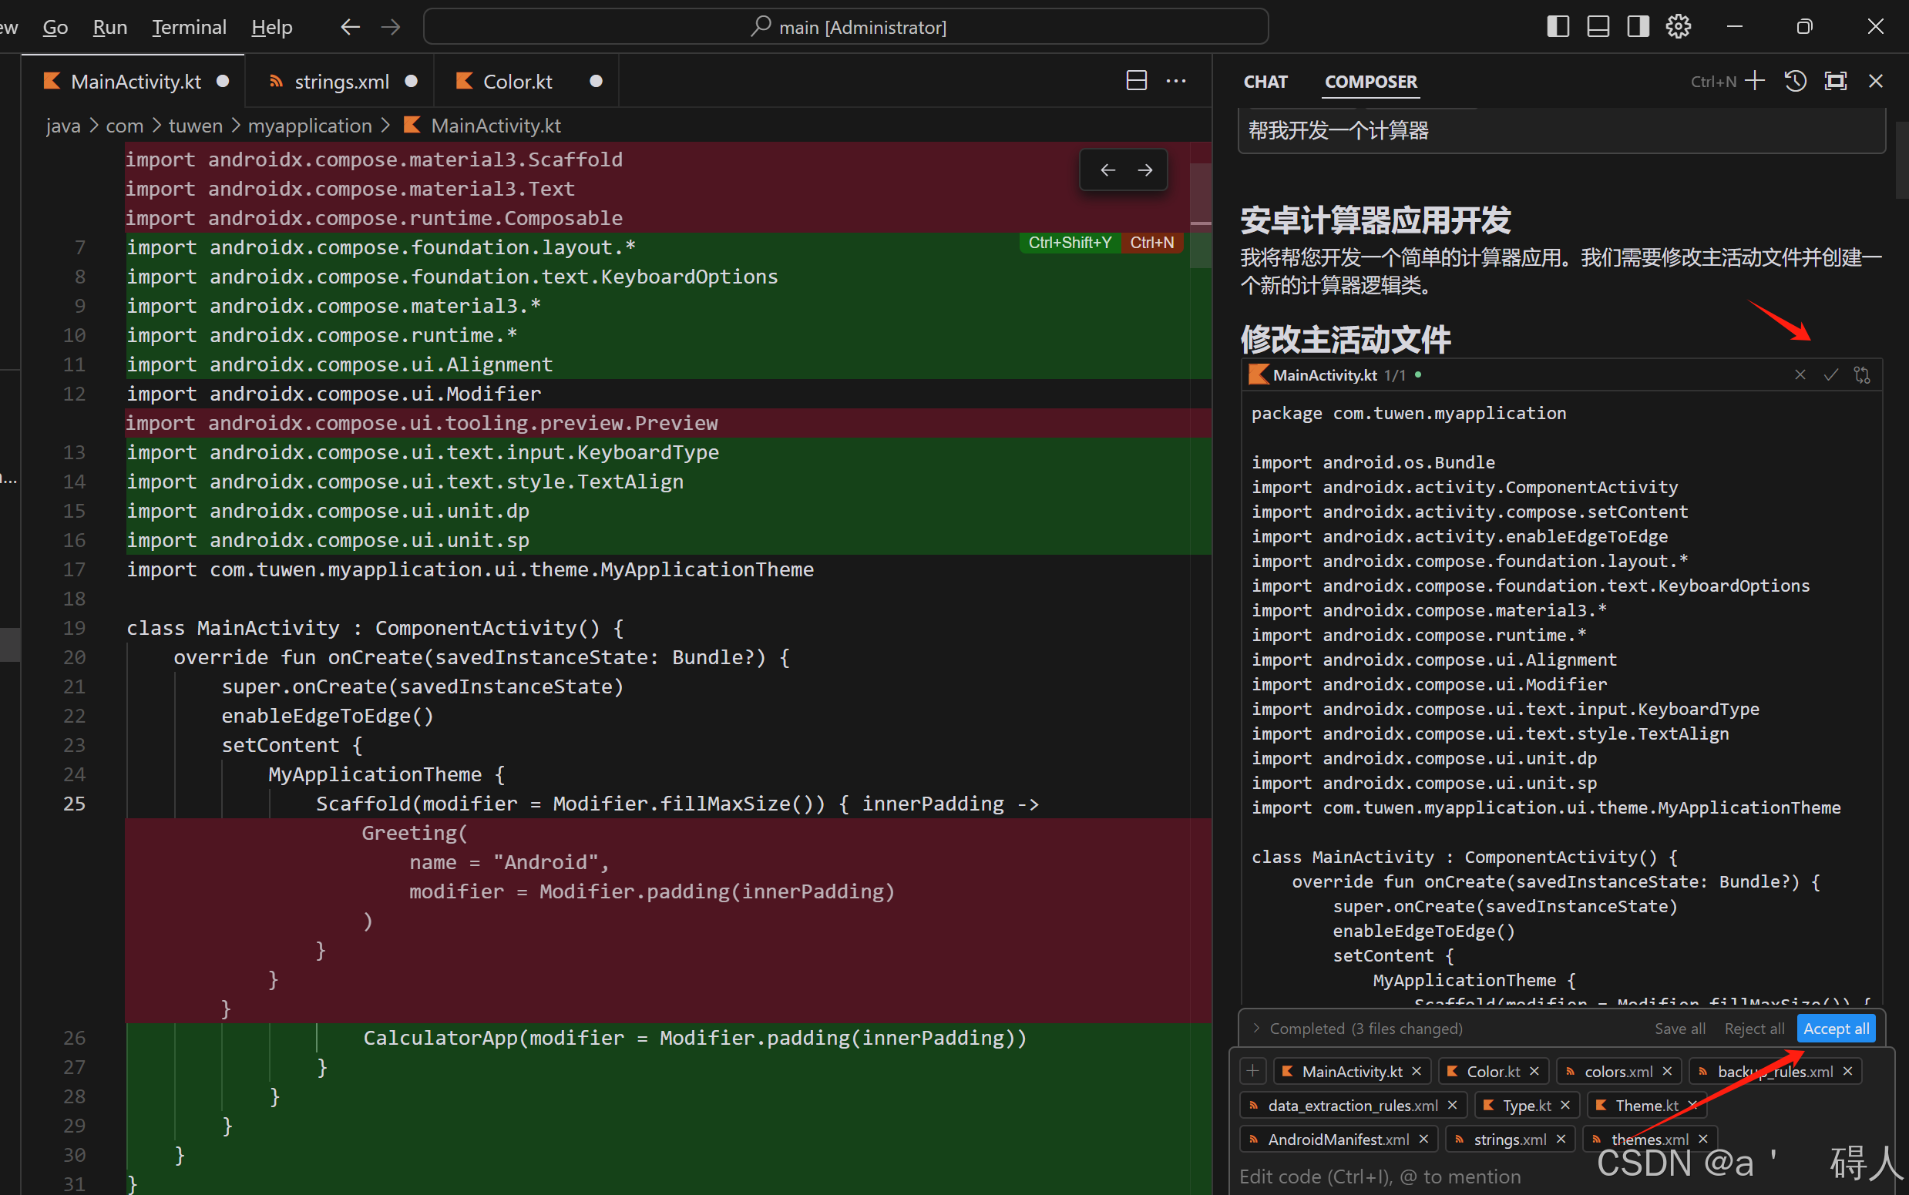Open the Help menu
The image size is (1909, 1195).
coord(272,28)
